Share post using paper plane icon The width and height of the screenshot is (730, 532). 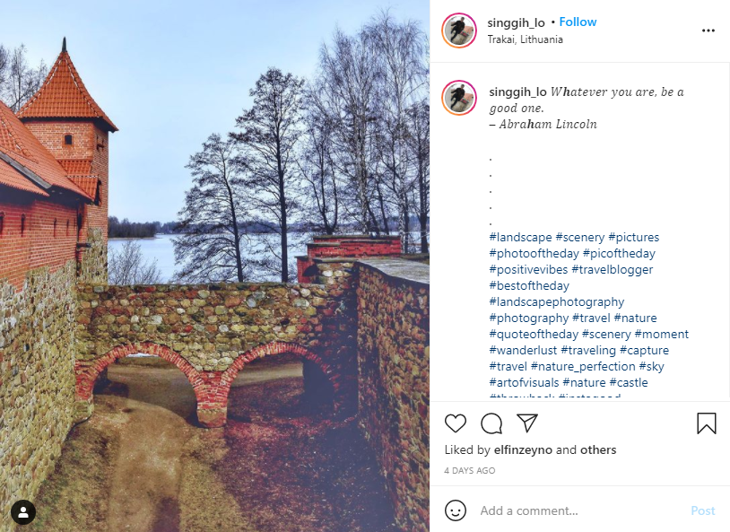pyautogui.click(x=527, y=423)
